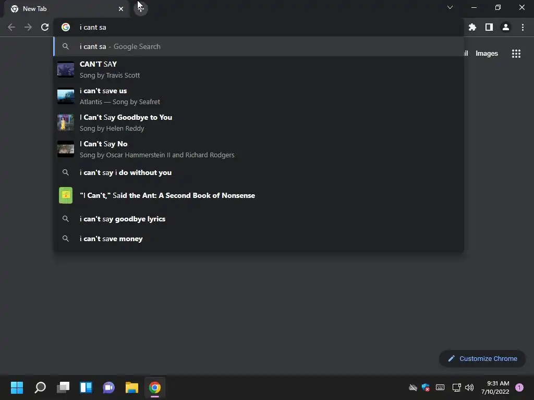
Task: Choose 'CAN'T SAY' song by Travis Scott suggestion
Action: click(259, 69)
